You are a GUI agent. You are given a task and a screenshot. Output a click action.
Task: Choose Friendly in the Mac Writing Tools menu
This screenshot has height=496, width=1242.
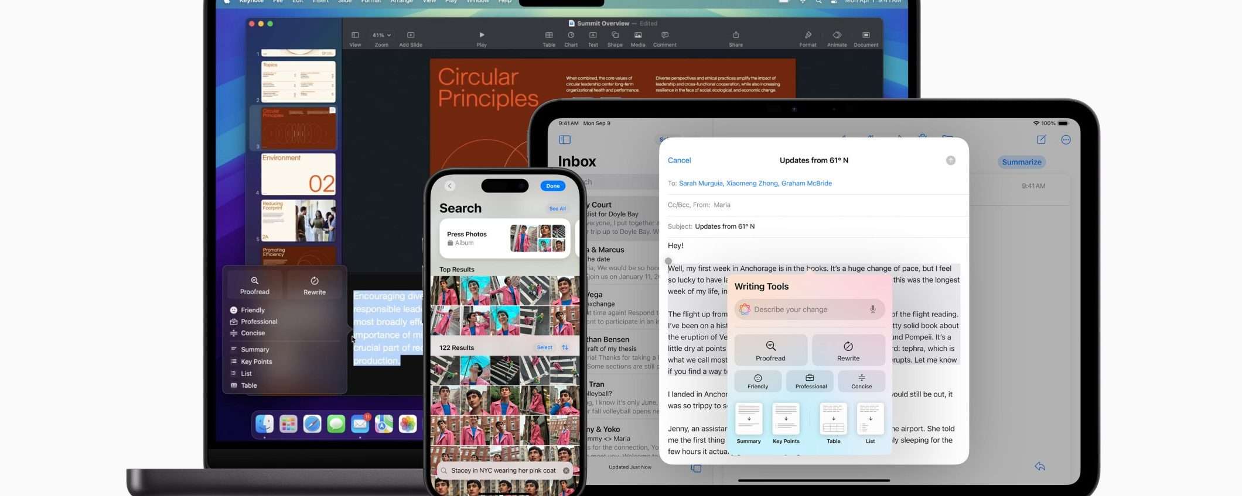coord(247,310)
